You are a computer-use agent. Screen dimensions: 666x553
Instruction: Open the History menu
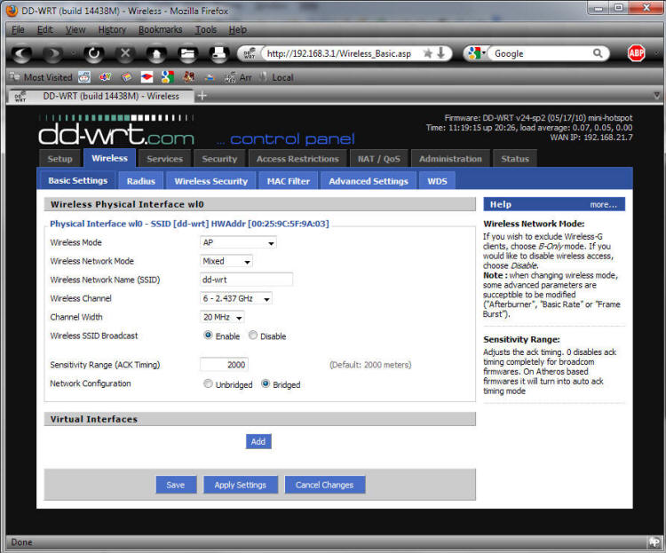[112, 29]
